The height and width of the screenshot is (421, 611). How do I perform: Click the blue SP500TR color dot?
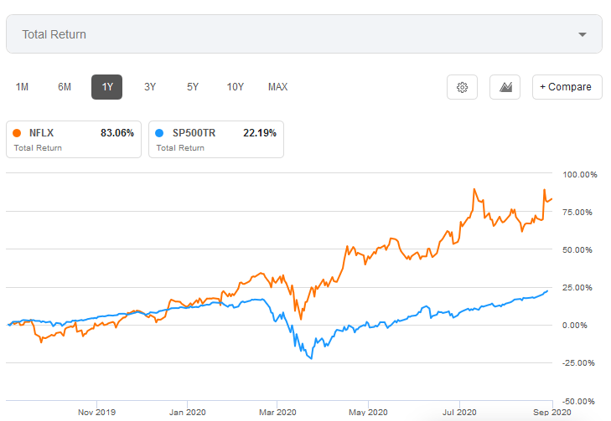tap(160, 133)
